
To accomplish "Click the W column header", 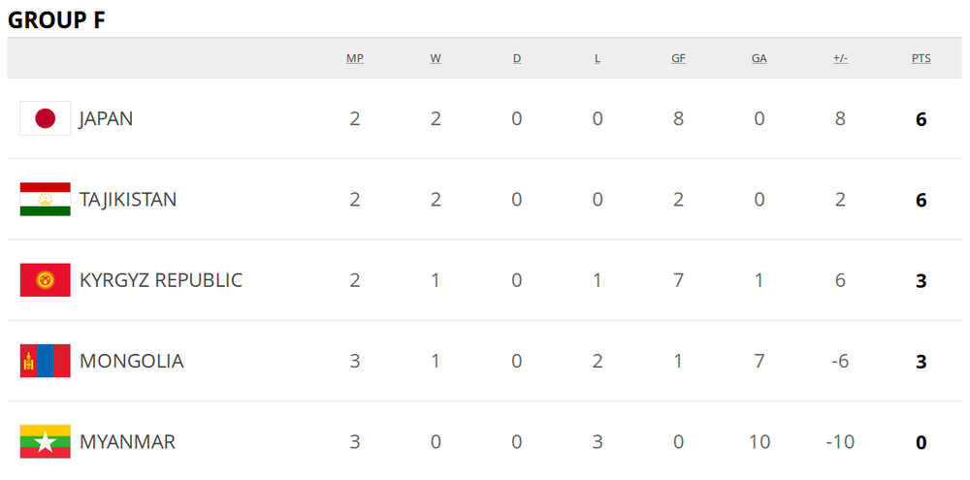I will point(436,58).
